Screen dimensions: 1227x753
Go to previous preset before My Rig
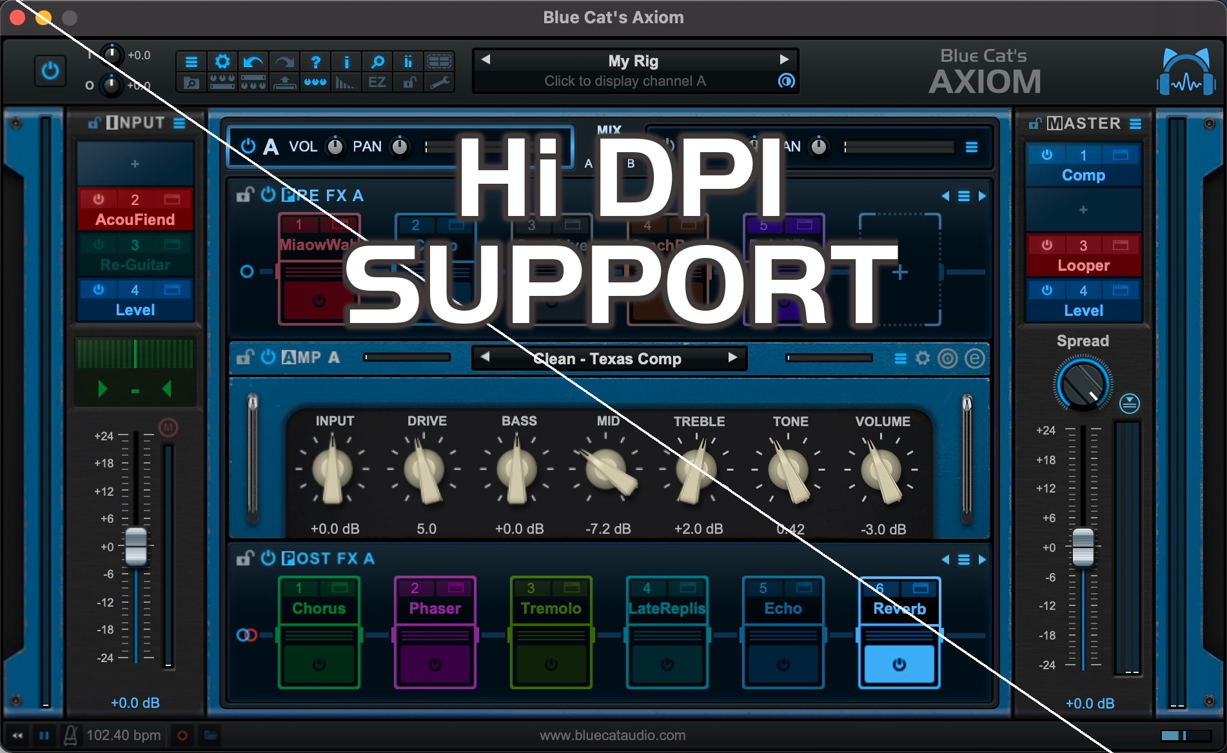pos(486,59)
